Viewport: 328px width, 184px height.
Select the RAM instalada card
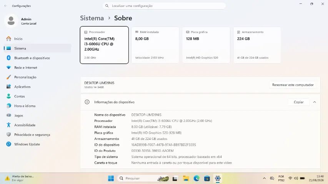[x=155, y=45]
